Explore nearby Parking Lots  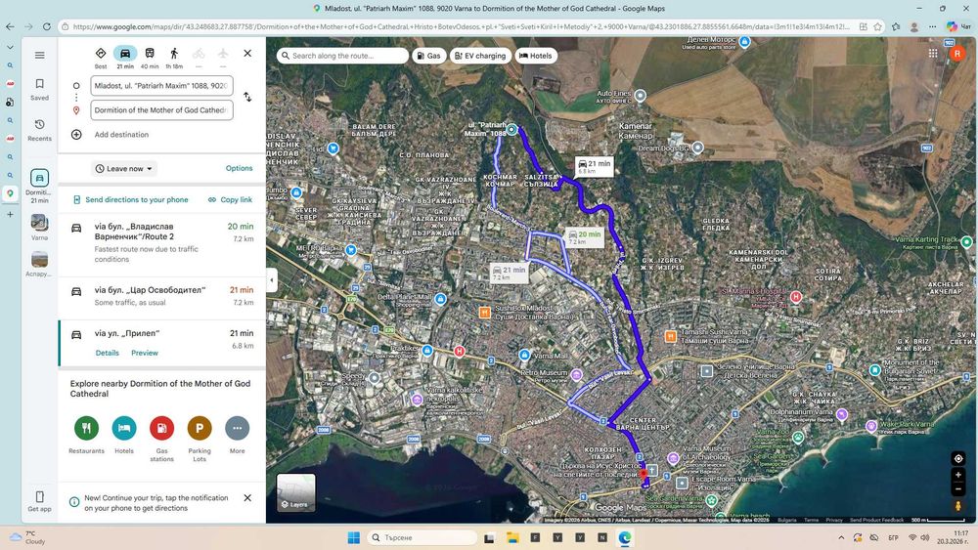click(x=200, y=438)
